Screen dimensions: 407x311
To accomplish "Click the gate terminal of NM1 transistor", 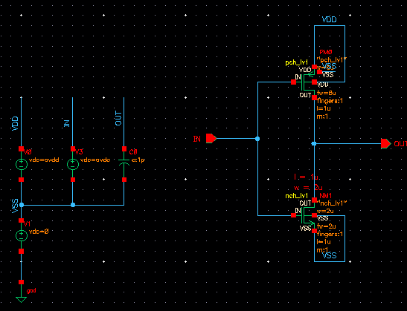I will tap(293, 215).
